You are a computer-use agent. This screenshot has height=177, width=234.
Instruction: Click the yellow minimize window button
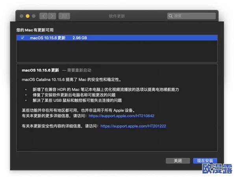coord(28,16)
